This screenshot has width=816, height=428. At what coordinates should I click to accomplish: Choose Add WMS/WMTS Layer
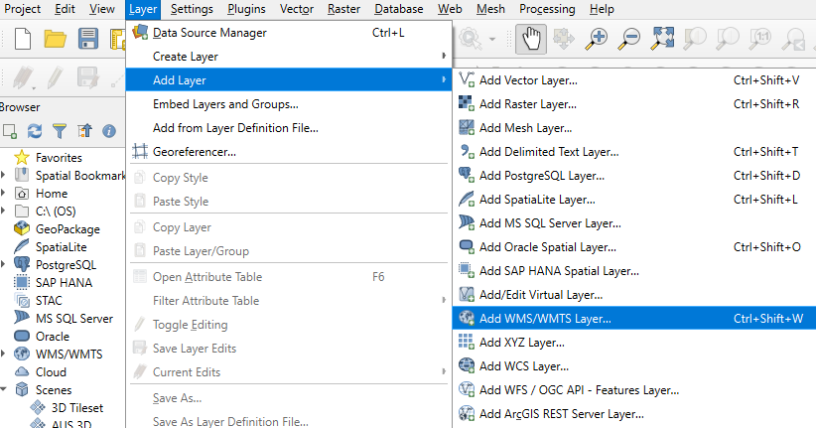click(x=544, y=319)
